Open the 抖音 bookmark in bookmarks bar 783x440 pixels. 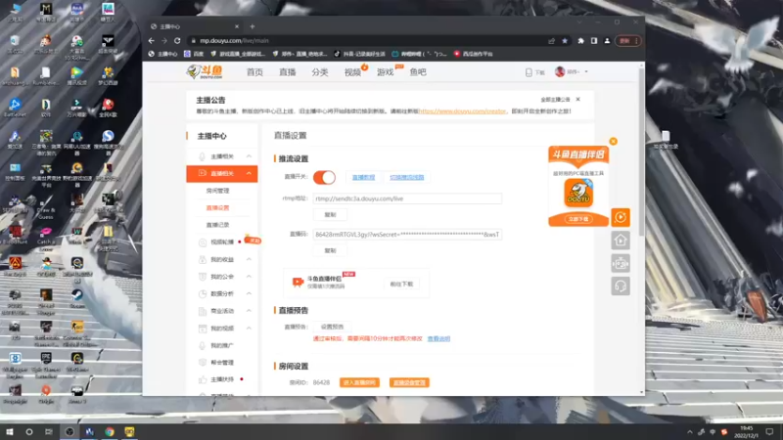359,54
